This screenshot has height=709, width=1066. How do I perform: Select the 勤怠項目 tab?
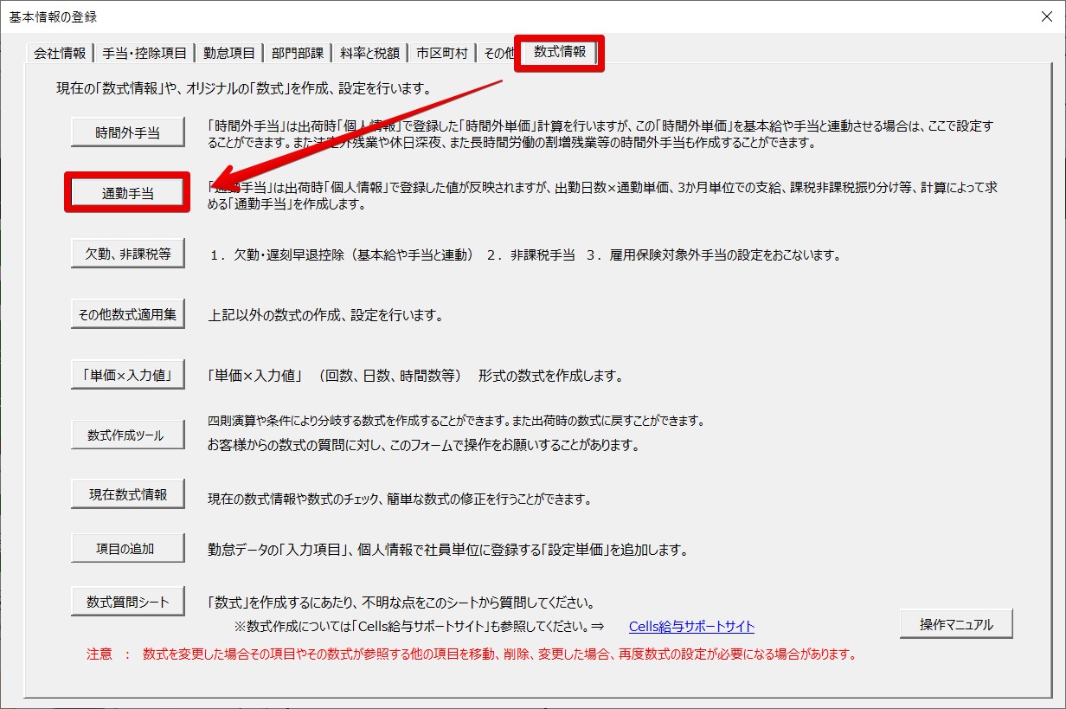click(x=229, y=54)
